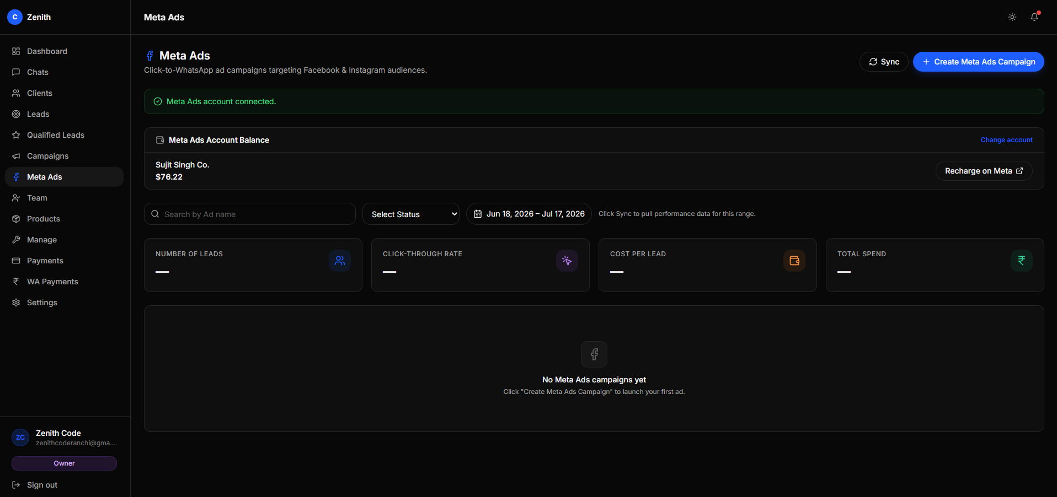The image size is (1057, 497).
Task: Click the Cost Per Lead card
Action: click(x=708, y=265)
